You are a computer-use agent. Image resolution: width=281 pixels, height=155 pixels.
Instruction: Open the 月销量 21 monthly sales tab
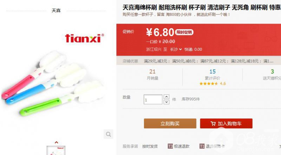tap(152, 74)
